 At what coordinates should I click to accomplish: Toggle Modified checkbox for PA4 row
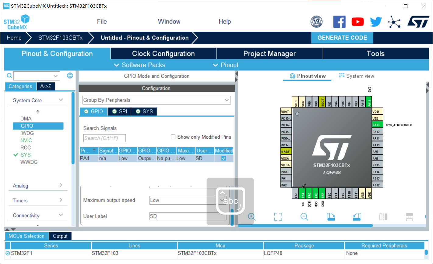pyautogui.click(x=224, y=158)
